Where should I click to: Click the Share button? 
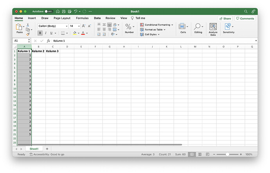click(225, 18)
